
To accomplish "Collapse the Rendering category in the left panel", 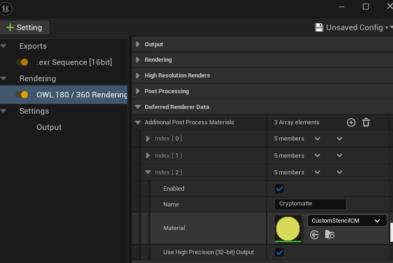I will [3, 78].
